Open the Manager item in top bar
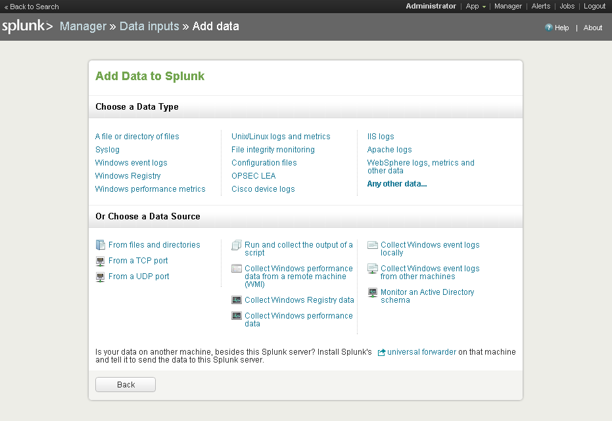This screenshot has height=421, width=612. pyautogui.click(x=507, y=6)
